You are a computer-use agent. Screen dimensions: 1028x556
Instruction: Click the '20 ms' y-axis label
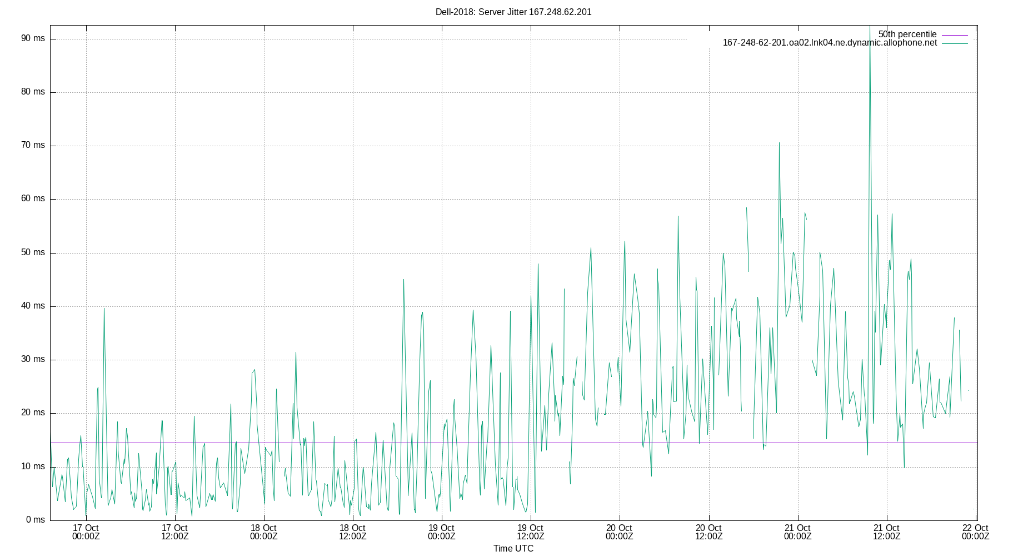click(33, 413)
